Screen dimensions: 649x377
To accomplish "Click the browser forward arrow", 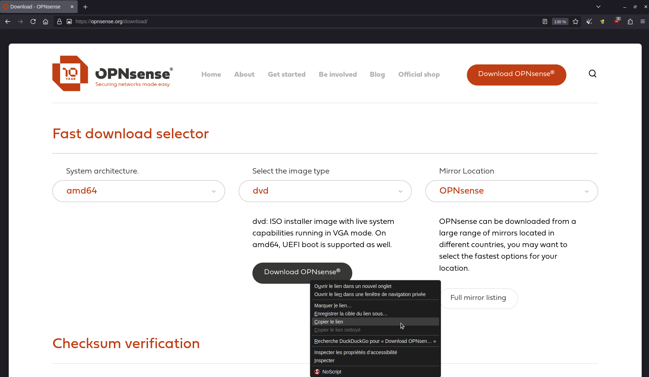I will pyautogui.click(x=20, y=21).
